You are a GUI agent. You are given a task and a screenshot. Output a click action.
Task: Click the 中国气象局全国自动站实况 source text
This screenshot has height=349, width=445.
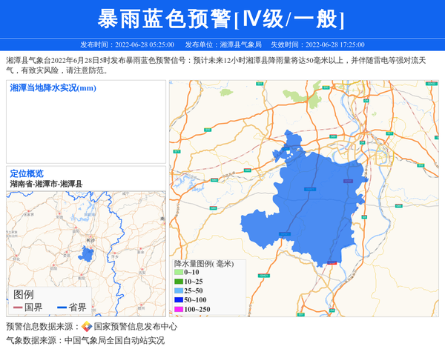114,340
